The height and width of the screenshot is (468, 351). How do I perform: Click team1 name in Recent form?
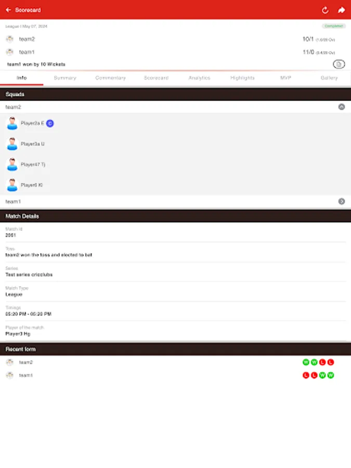pos(25,375)
